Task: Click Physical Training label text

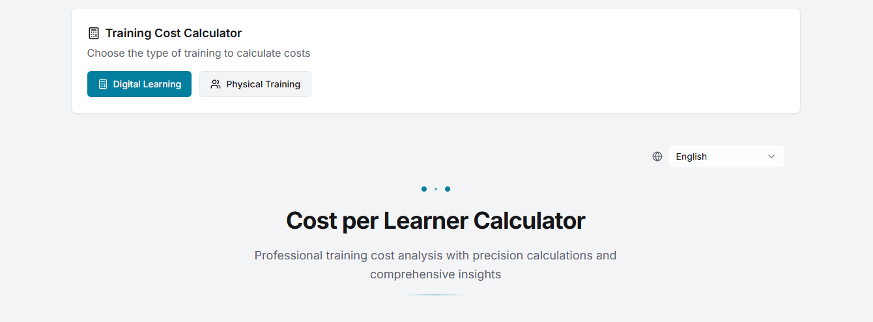Action: pos(263,84)
